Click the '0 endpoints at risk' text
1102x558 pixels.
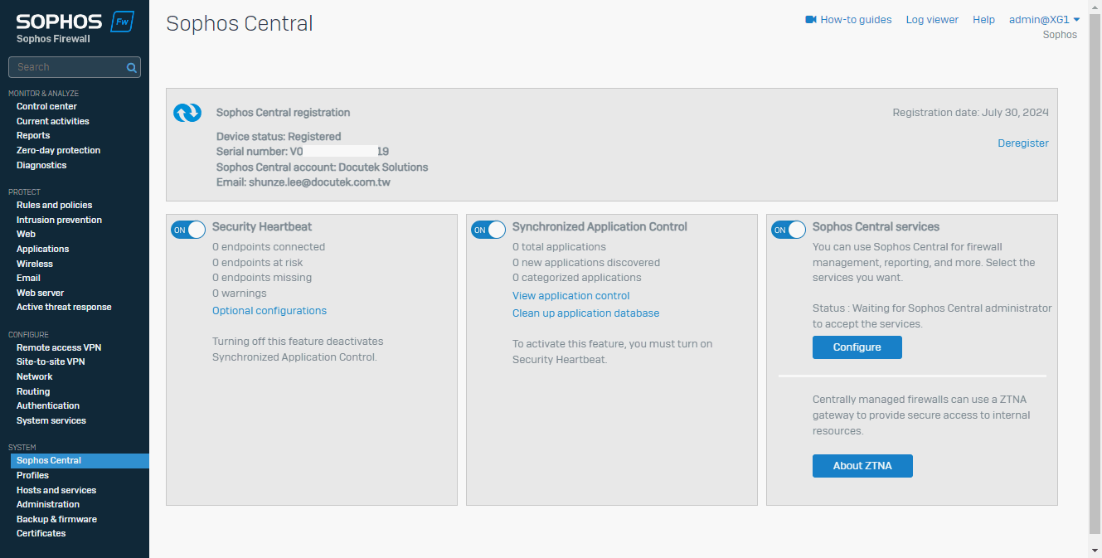(x=258, y=263)
